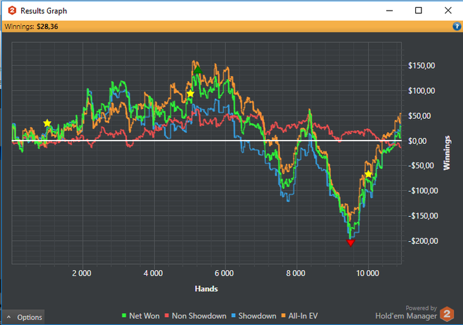Click the green Net Won color swatch
Screen dimensions: 463x325
tap(124, 316)
